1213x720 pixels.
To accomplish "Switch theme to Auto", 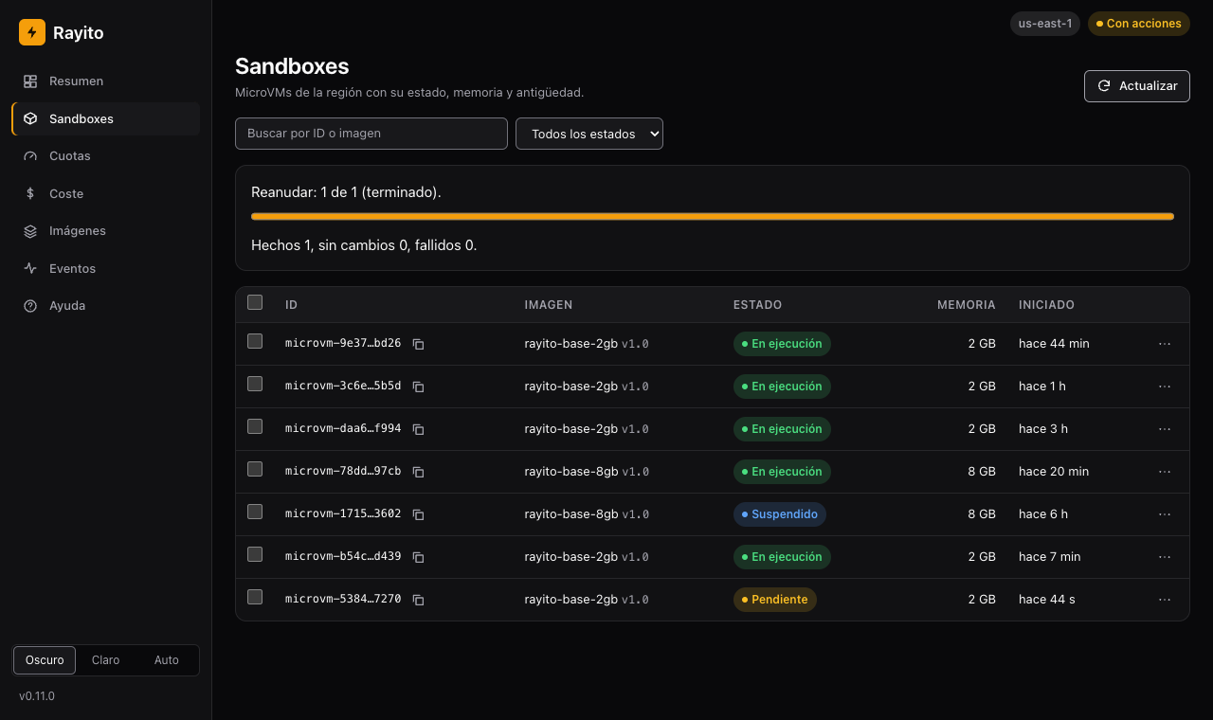I will [167, 660].
